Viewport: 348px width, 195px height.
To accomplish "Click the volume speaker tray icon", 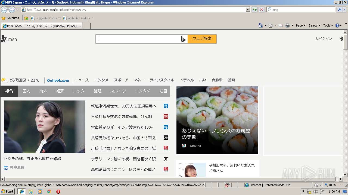I will coord(315,191).
